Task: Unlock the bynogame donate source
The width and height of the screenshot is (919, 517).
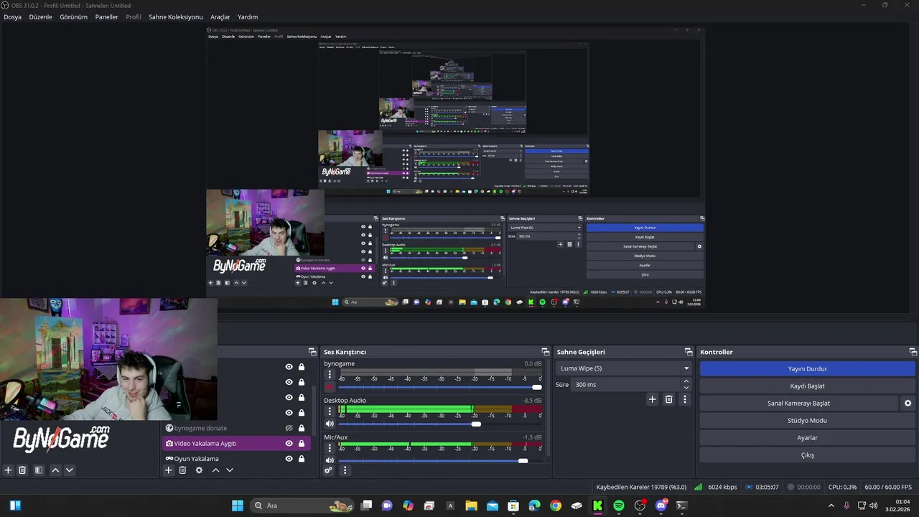Action: [302, 428]
